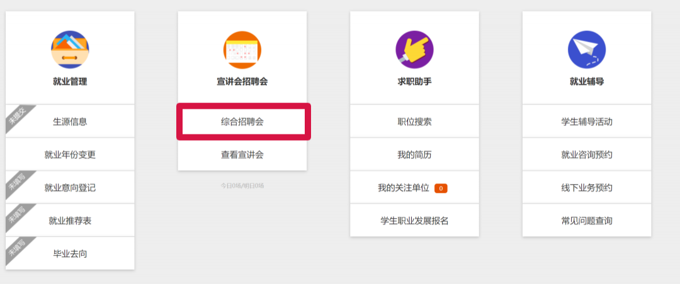Open 就业年份变更

70,155
